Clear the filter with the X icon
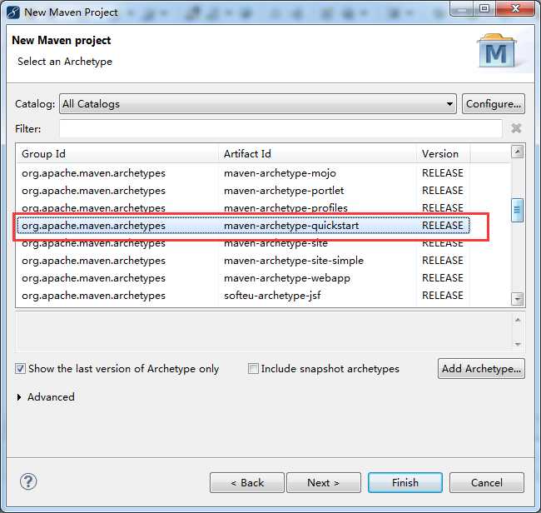 tap(516, 128)
